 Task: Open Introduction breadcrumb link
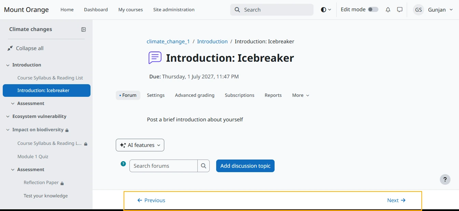pyautogui.click(x=212, y=42)
